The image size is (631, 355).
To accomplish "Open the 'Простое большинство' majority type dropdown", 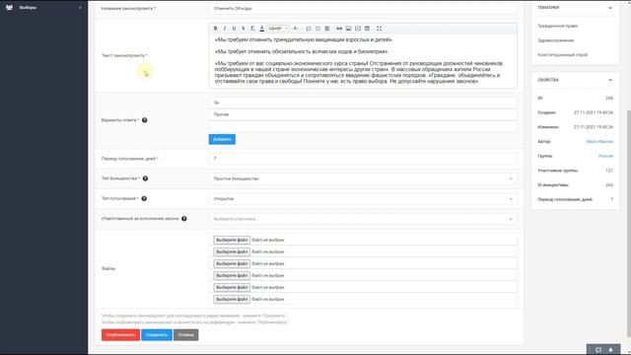I will 363,178.
